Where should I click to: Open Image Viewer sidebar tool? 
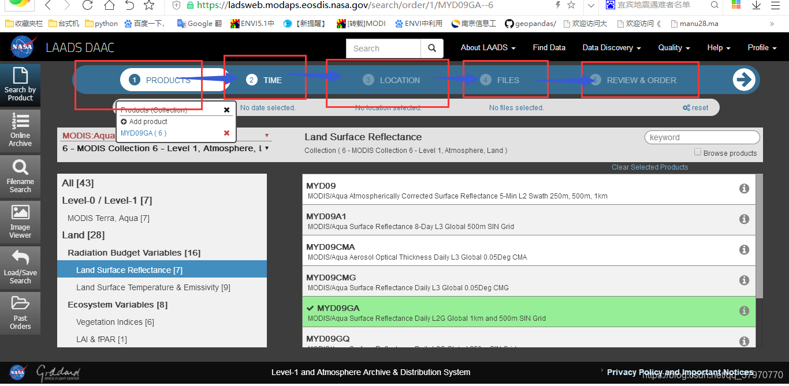pyautogui.click(x=20, y=222)
